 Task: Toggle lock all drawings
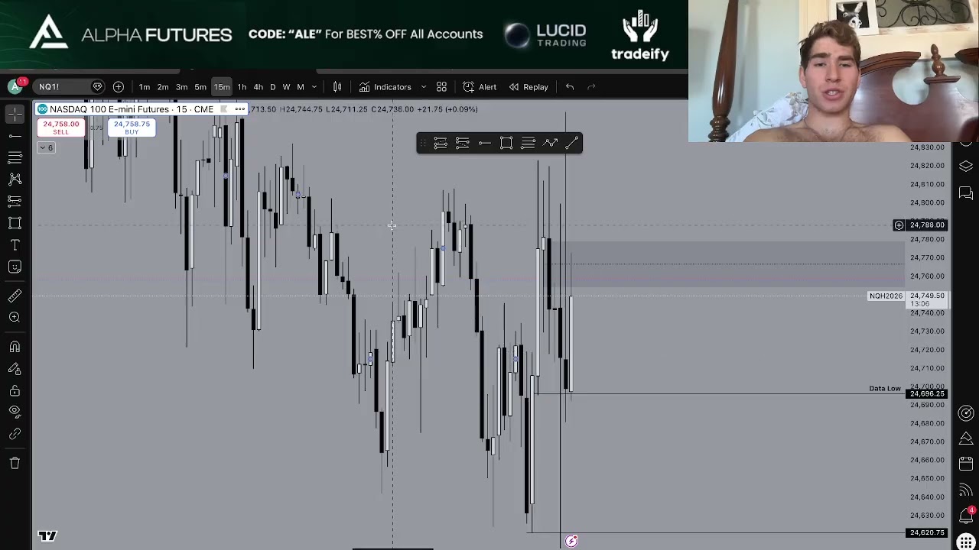pyautogui.click(x=15, y=391)
